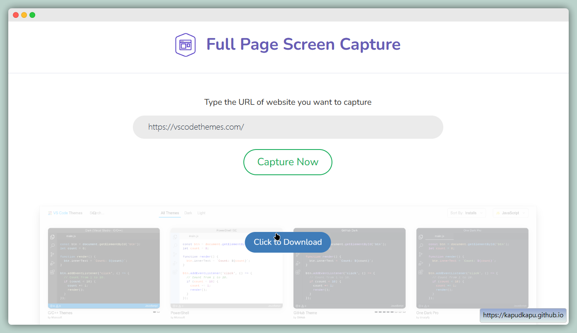
Task: Switch to the All Themes tab
Action: (x=170, y=213)
